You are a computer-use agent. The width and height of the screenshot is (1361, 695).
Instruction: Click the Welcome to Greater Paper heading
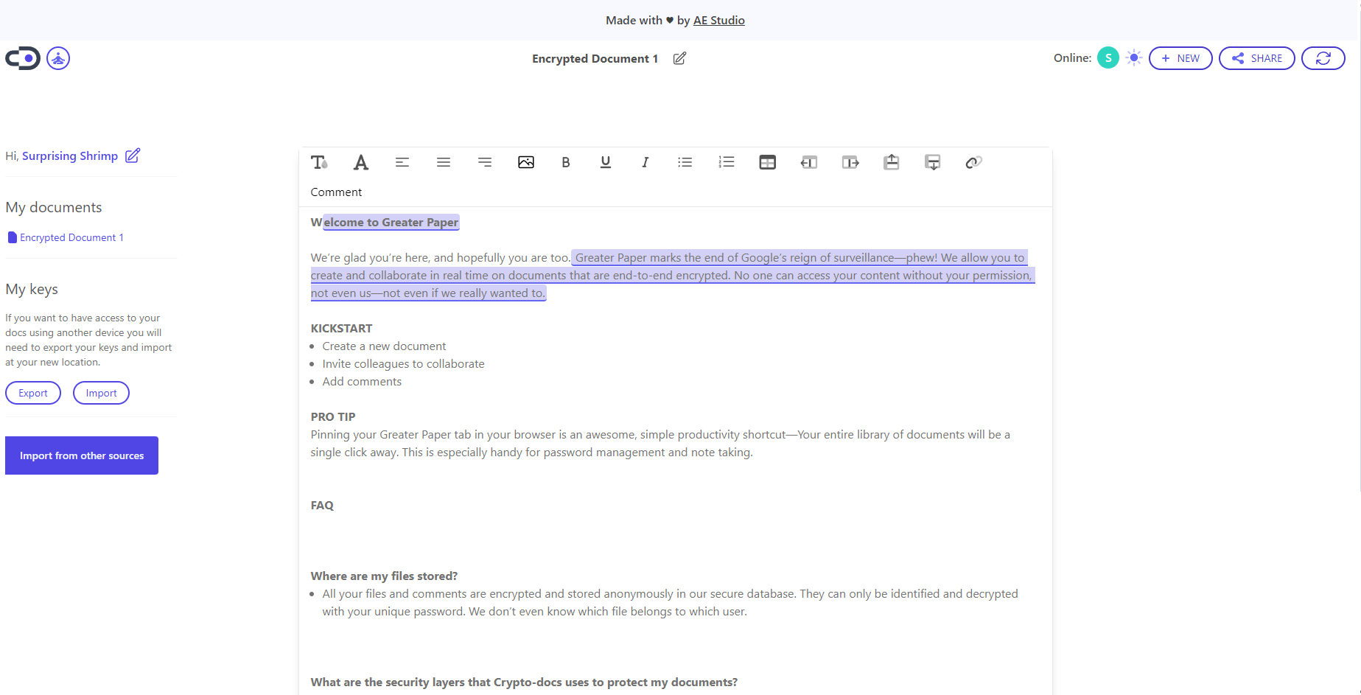[x=385, y=223]
